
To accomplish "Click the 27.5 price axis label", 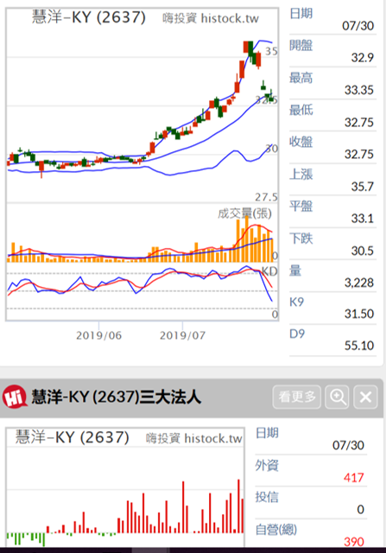I will 266,197.
